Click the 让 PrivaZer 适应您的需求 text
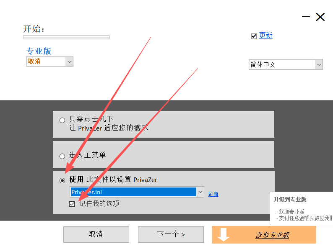The height and width of the screenshot is (249, 333). tap(109, 128)
